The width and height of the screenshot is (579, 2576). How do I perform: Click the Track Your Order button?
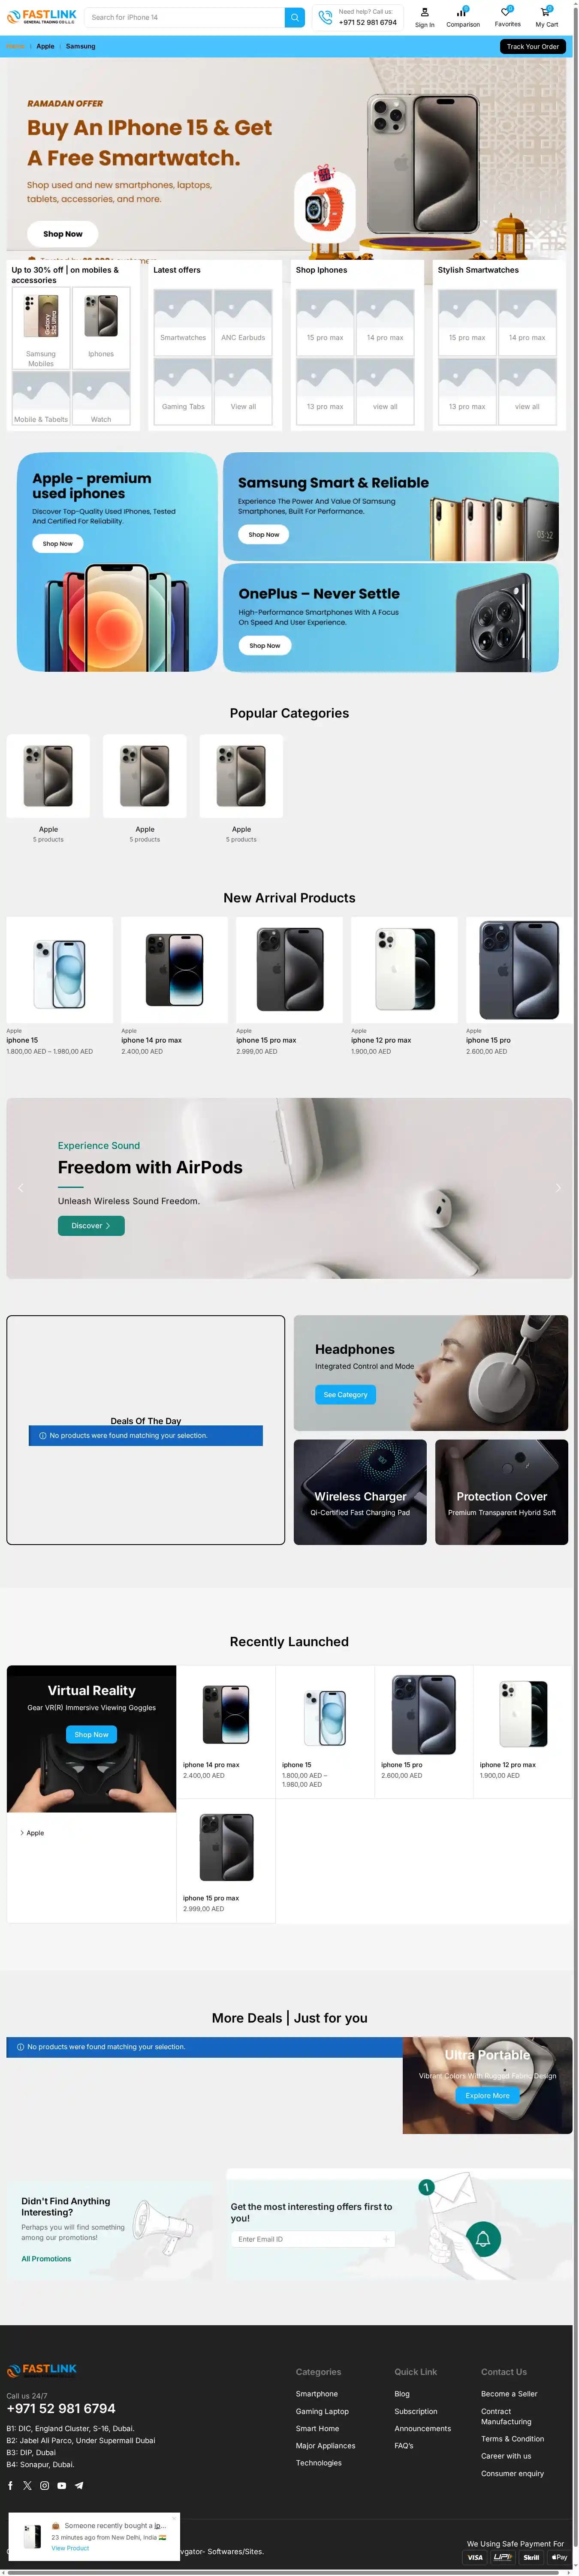532,46
